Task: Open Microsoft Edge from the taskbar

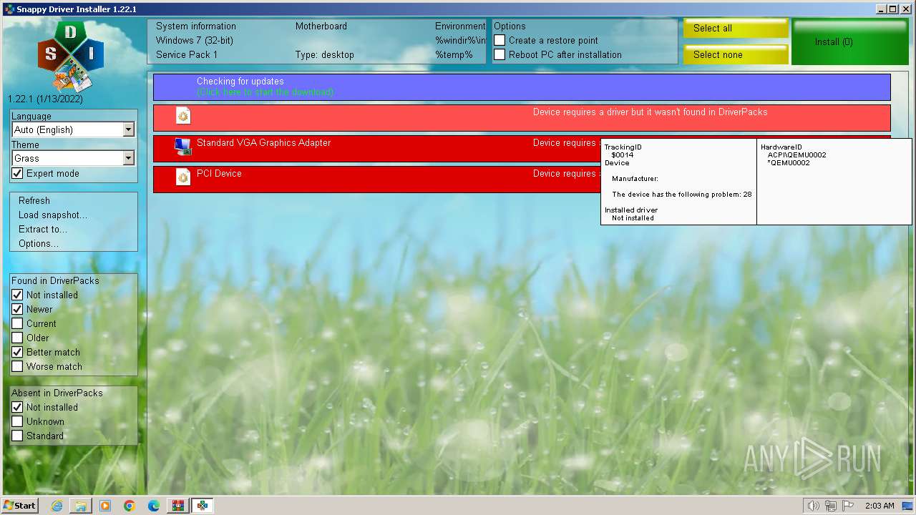Action: tap(154, 506)
